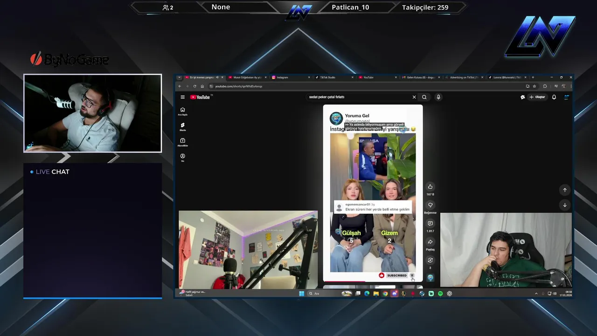Dislike the Short with thumbs-down
597x336 pixels.
(x=430, y=205)
